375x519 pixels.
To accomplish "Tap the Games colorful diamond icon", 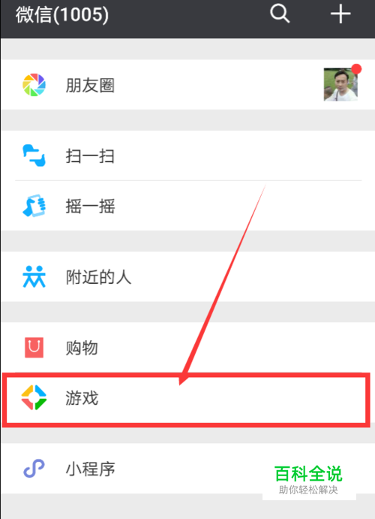I will pyautogui.click(x=34, y=397).
